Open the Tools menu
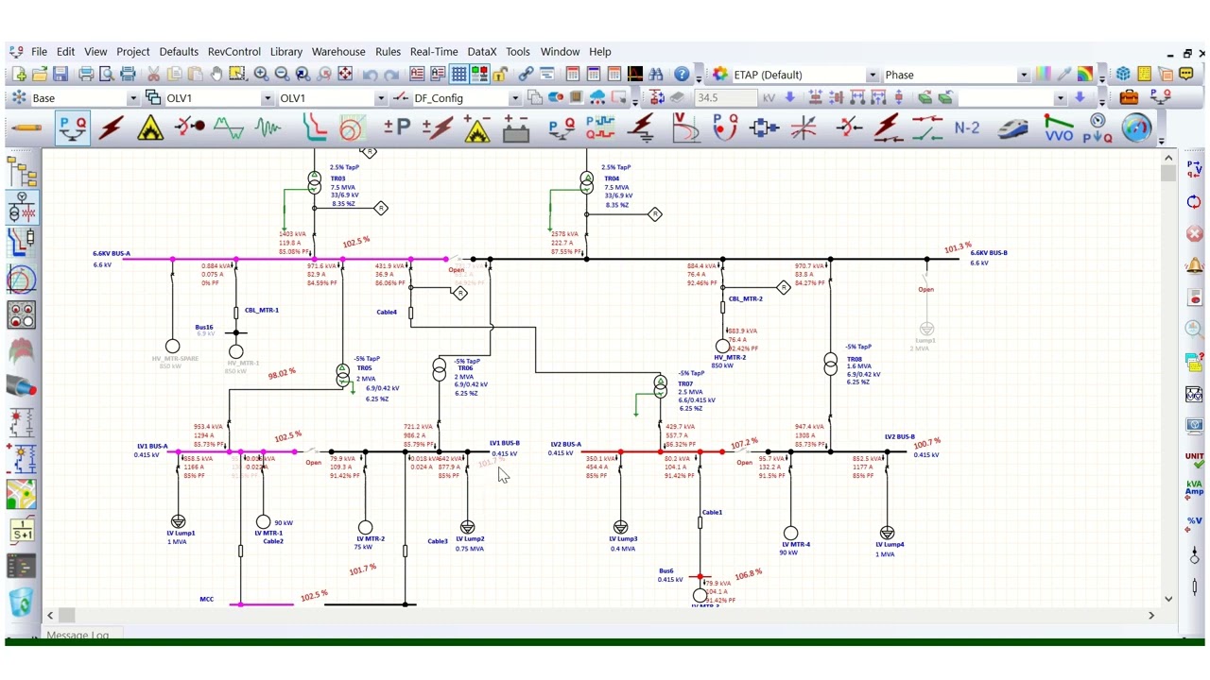Image resolution: width=1210 pixels, height=680 pixels. click(517, 52)
